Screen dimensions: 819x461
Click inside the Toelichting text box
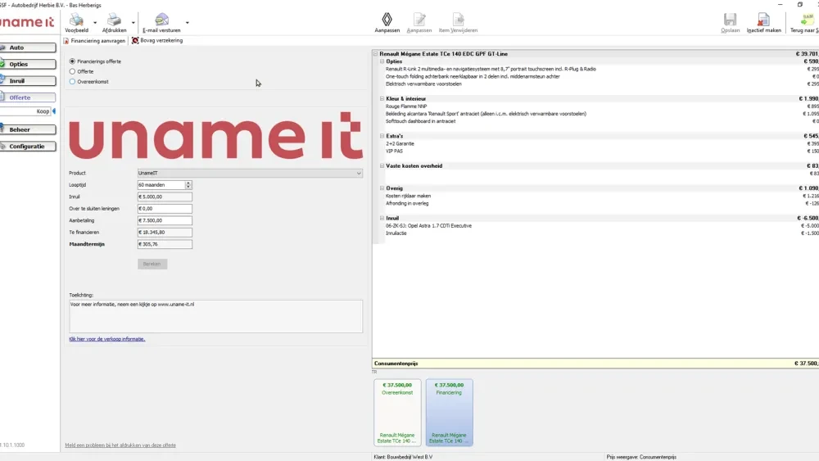(x=215, y=316)
